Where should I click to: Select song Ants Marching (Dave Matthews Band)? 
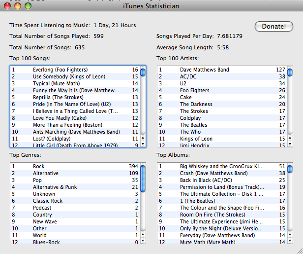point(75,132)
